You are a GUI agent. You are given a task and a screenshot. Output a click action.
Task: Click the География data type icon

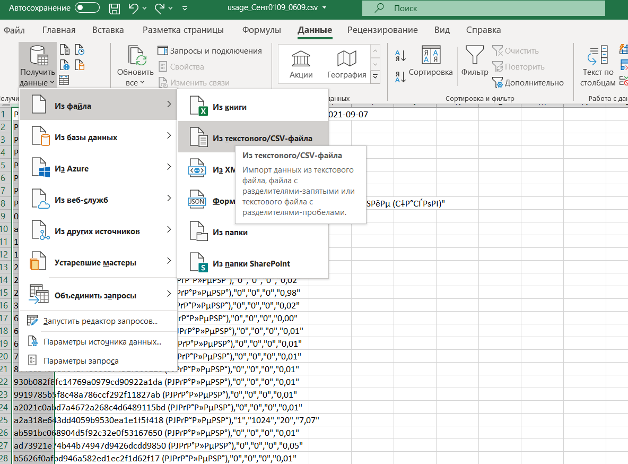[x=346, y=63]
